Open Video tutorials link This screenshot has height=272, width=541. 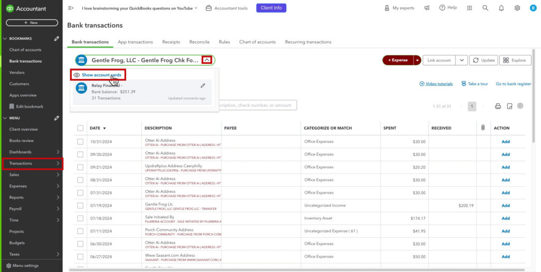pos(436,84)
